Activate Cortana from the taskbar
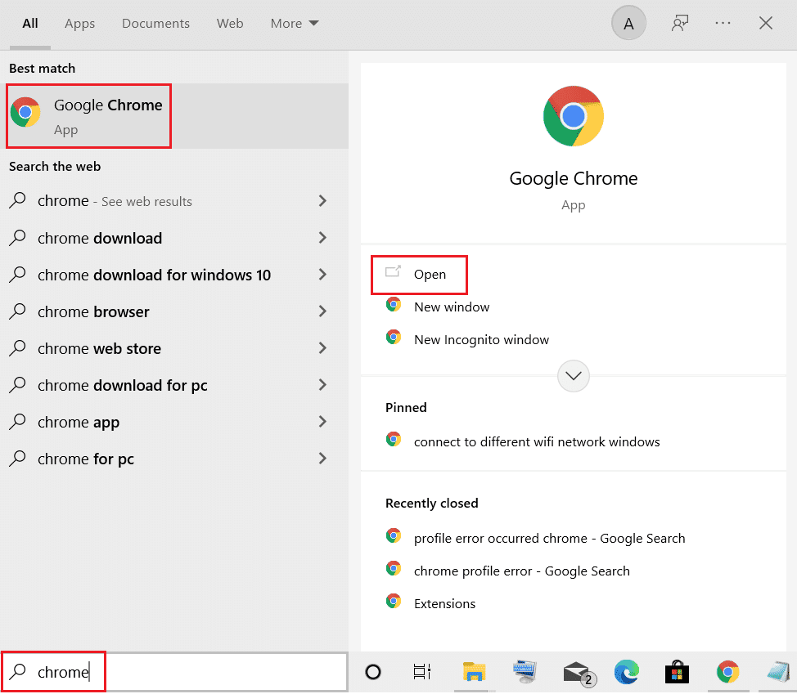The width and height of the screenshot is (797, 694). tap(373, 672)
